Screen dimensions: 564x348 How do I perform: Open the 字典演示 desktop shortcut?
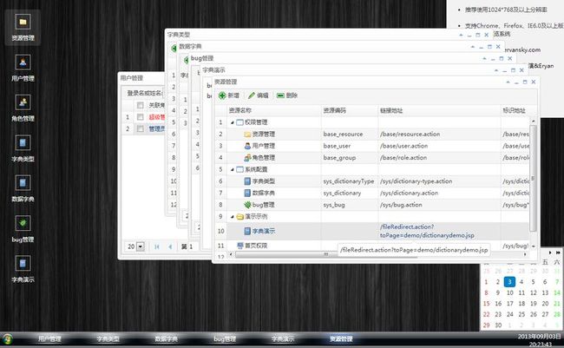[x=23, y=269]
